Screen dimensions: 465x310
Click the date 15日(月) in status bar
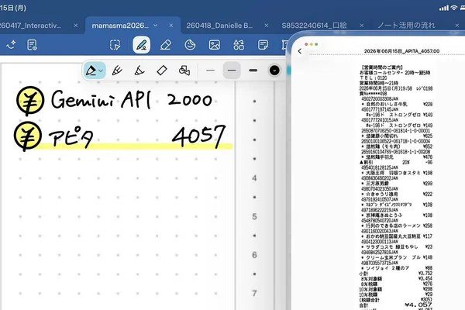[13, 8]
